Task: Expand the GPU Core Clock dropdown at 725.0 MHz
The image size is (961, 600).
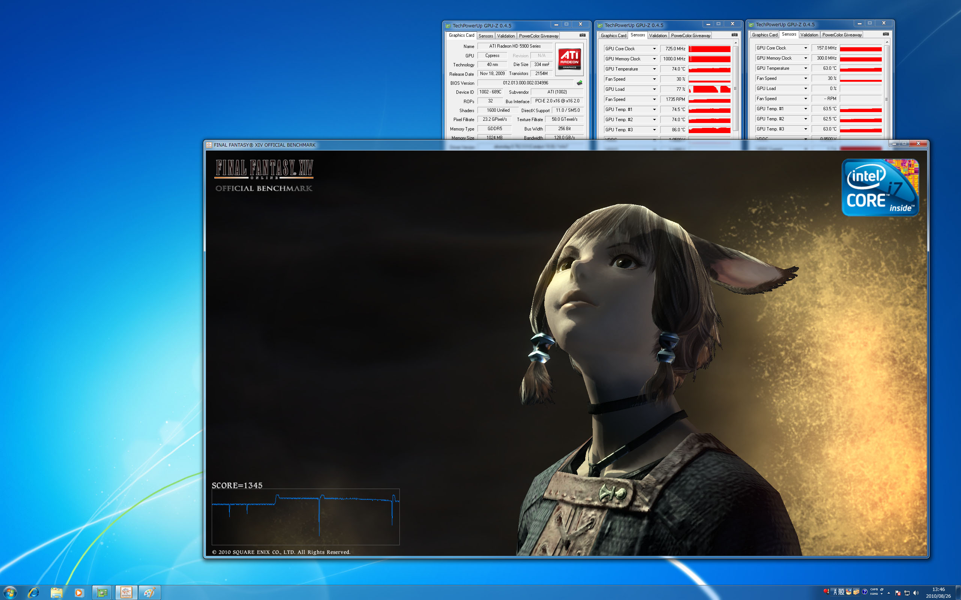Action: (654, 49)
